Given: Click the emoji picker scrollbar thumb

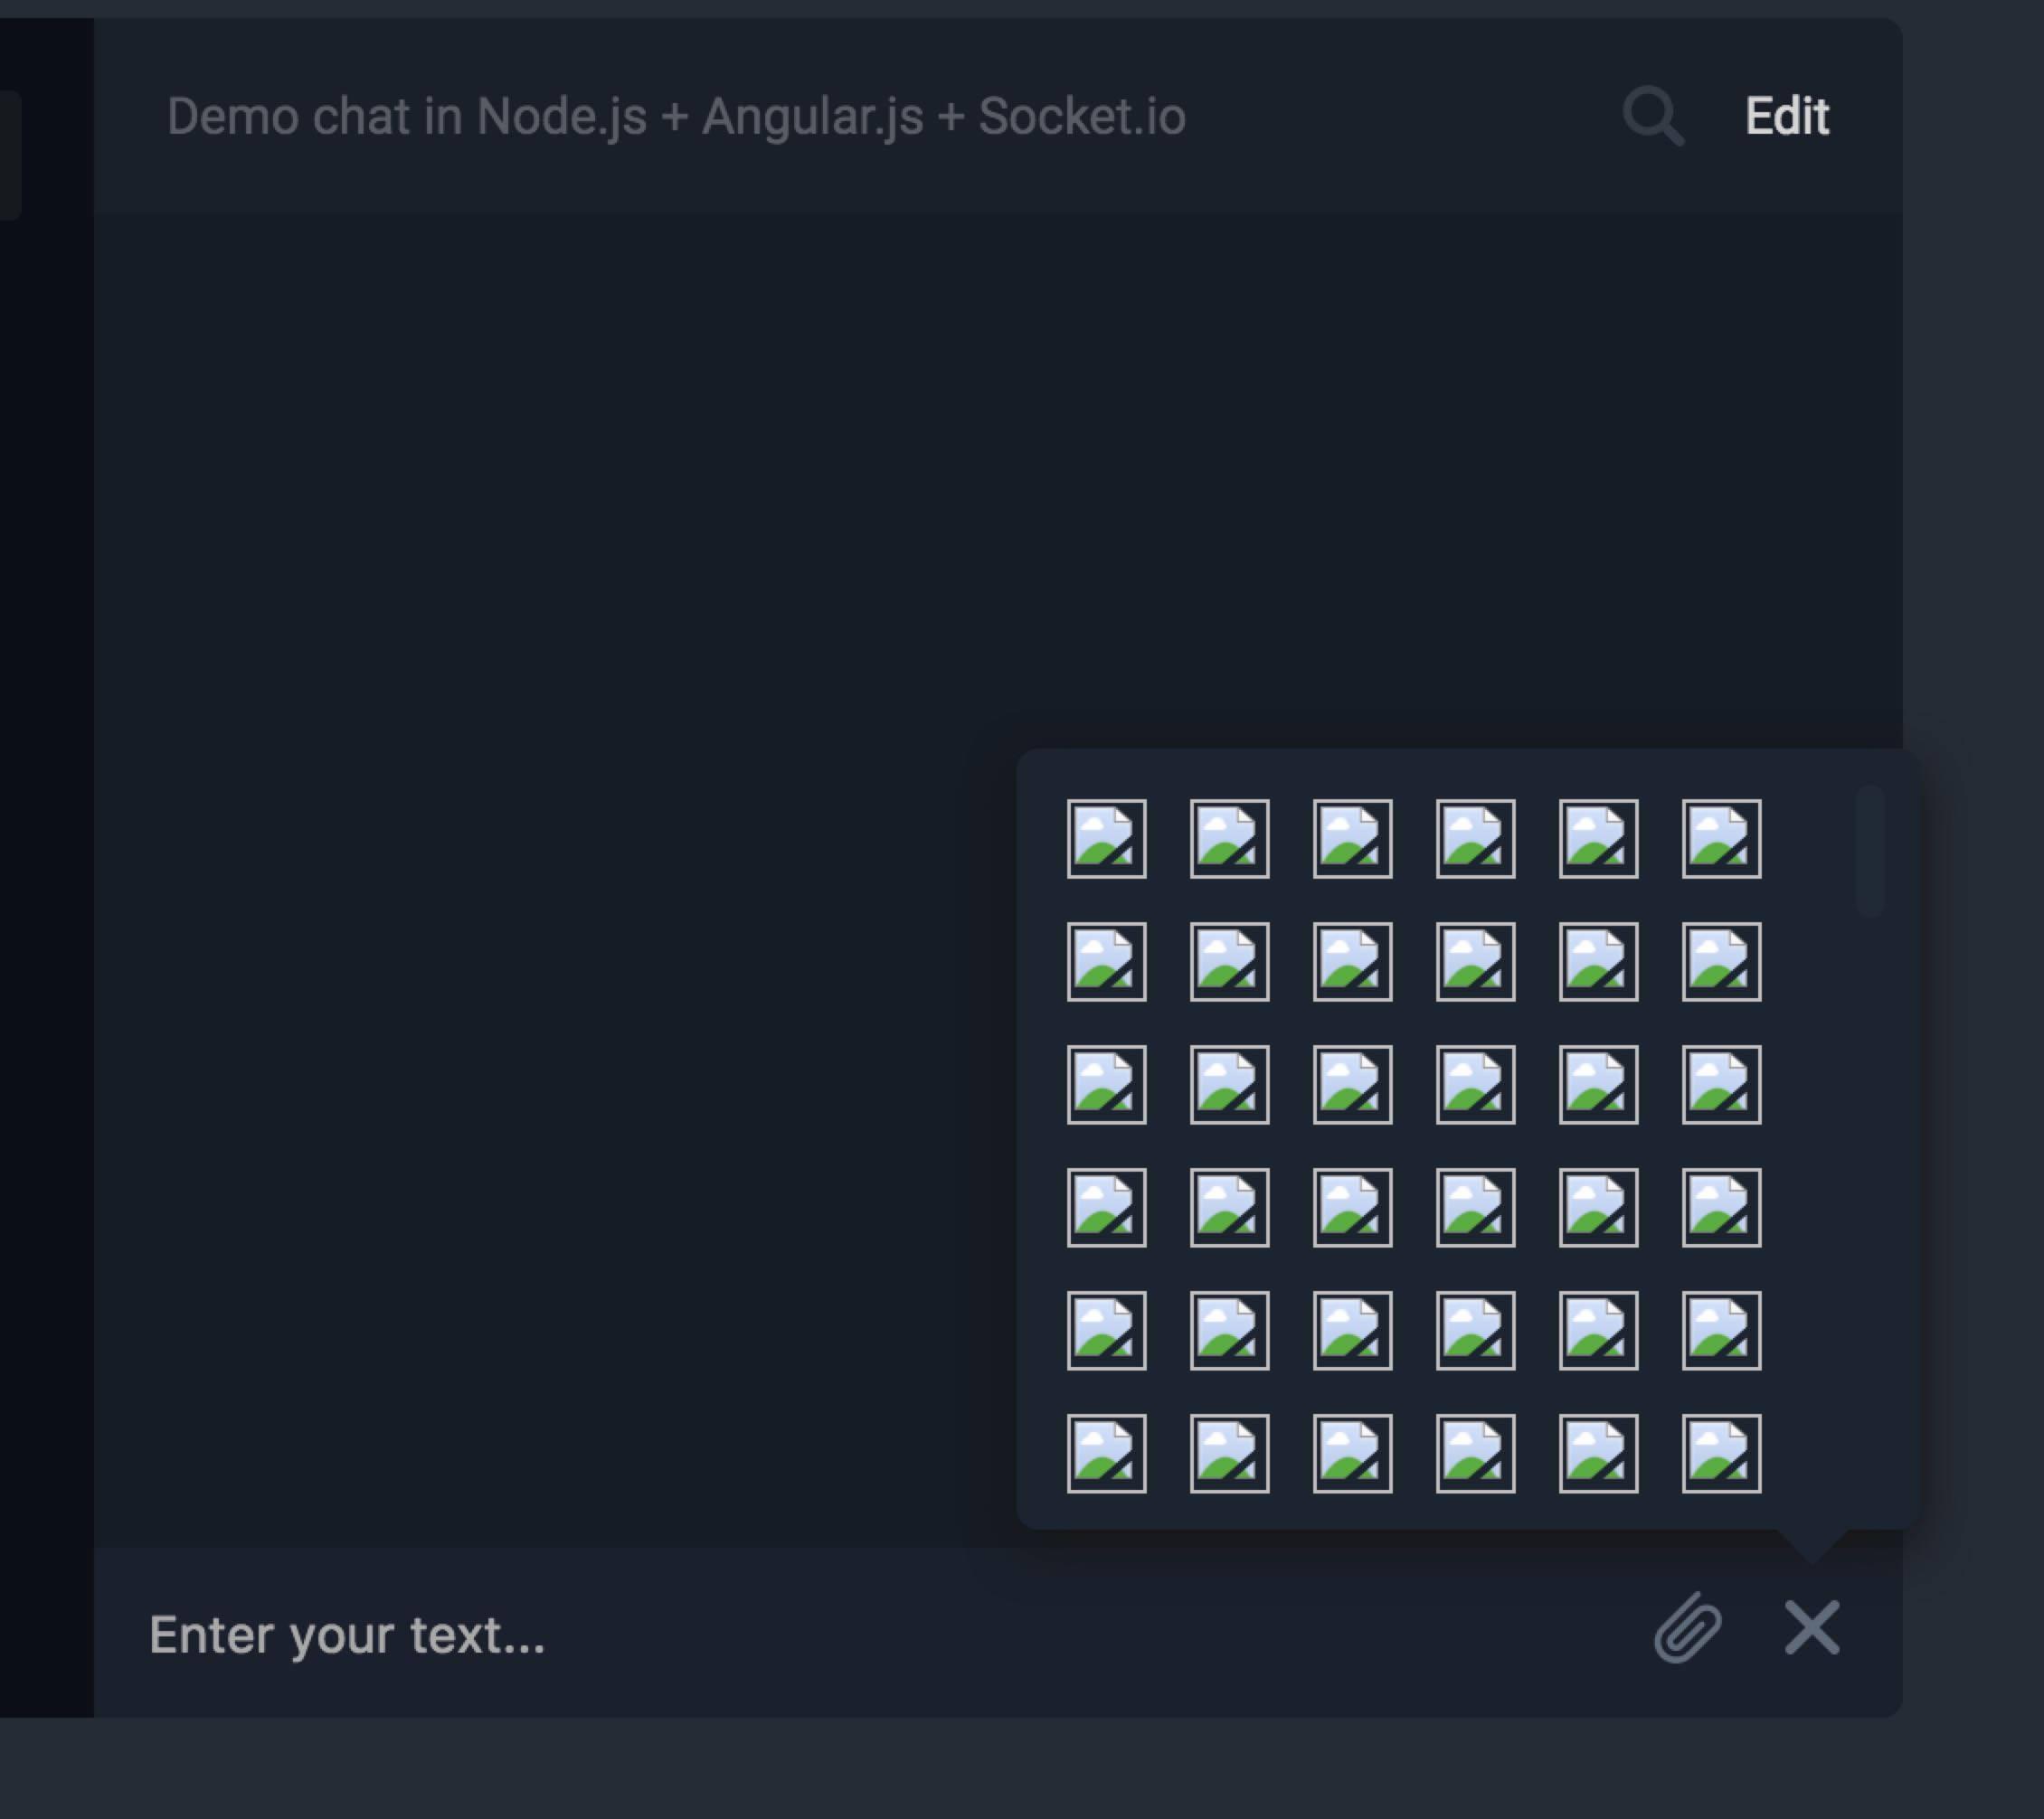Looking at the screenshot, I should 1870,850.
